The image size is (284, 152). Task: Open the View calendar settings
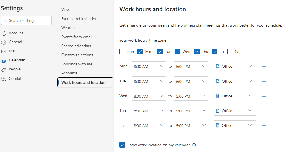(65, 10)
